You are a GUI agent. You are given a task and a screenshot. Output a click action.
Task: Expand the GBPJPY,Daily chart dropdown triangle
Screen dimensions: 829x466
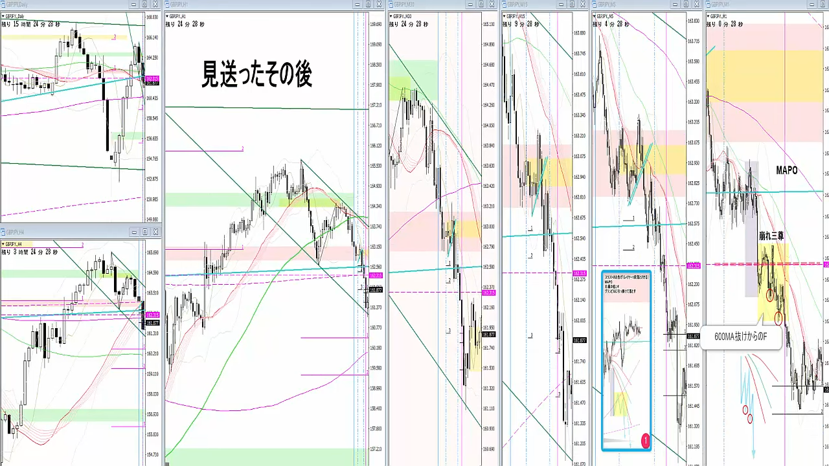[3, 15]
